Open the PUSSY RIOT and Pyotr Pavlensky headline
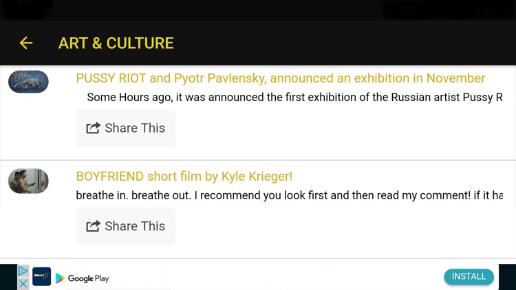The image size is (516, 290). click(x=281, y=78)
